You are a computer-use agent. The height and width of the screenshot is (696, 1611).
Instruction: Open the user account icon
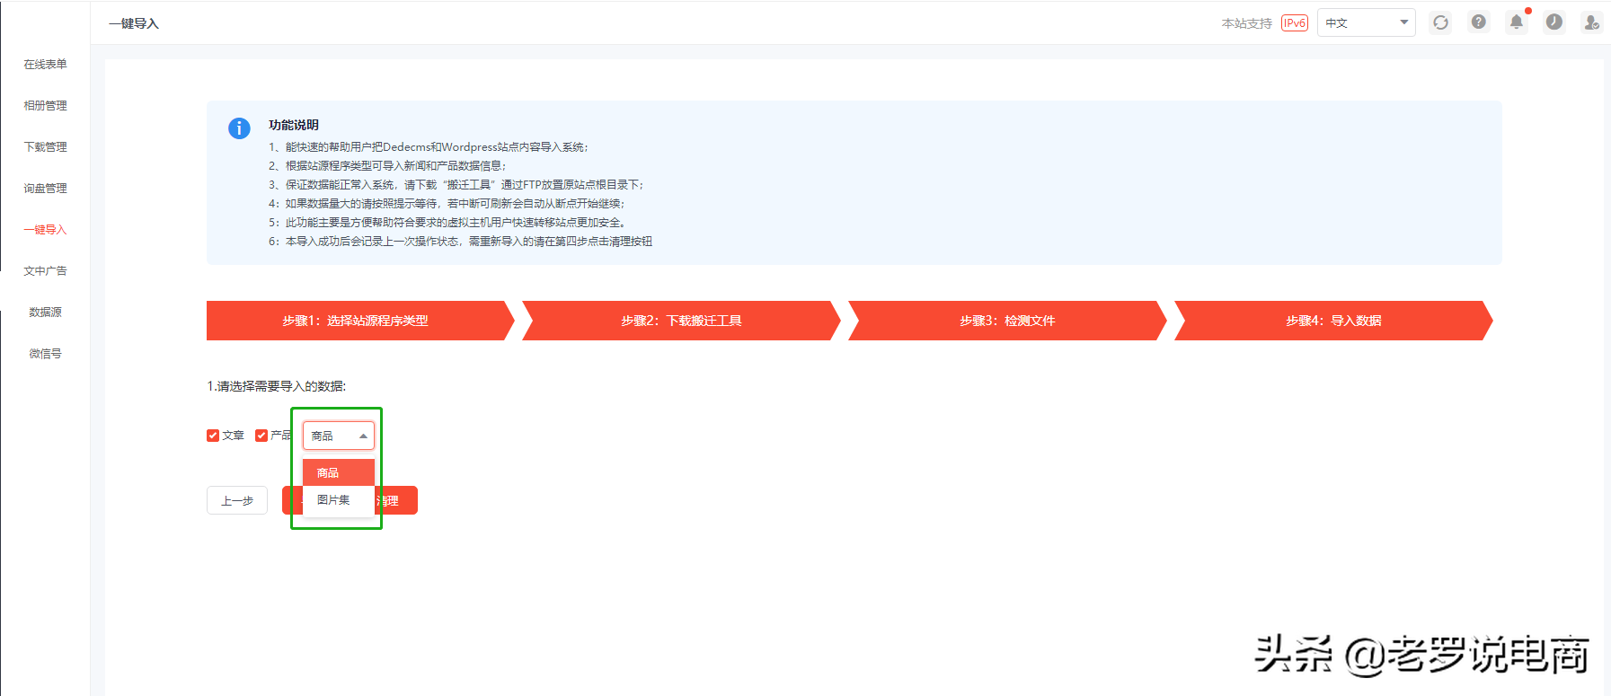pyautogui.click(x=1591, y=22)
